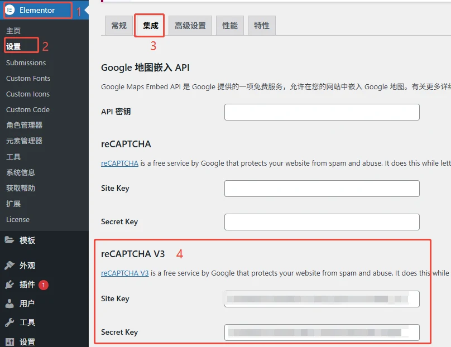
Task: Focus the reCAPTCHA Site Key field
Action: point(322,189)
